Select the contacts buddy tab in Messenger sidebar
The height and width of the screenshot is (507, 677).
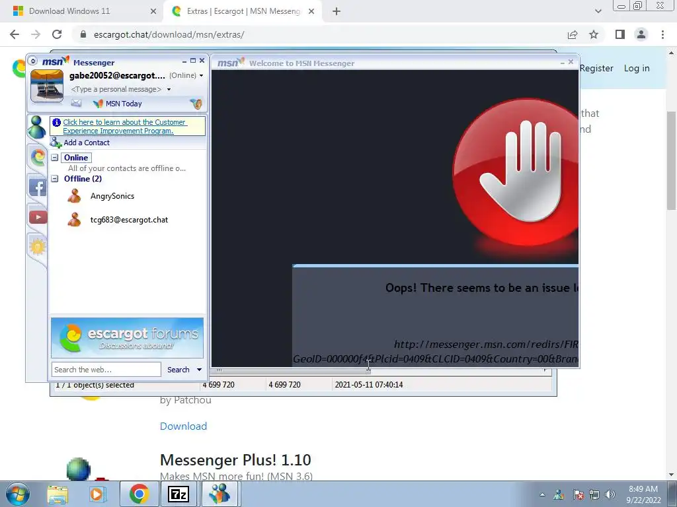pos(37,127)
